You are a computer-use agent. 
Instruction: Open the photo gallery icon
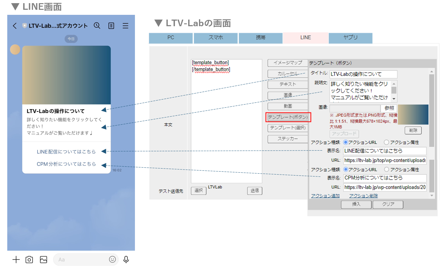(x=44, y=259)
